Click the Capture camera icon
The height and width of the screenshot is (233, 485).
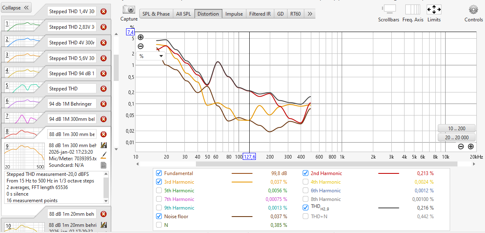click(129, 10)
